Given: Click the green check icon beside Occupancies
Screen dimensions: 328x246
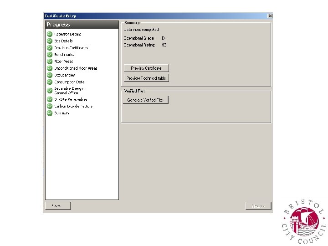Looking at the screenshot, I should pos(50,75).
